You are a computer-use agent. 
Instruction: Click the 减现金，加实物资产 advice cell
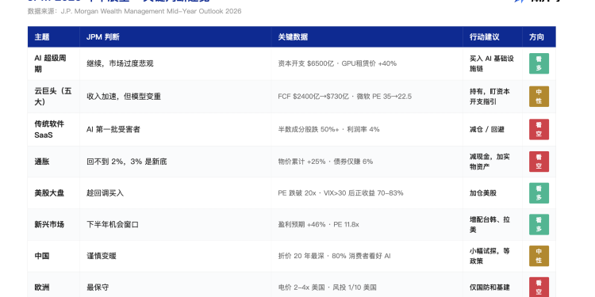click(x=493, y=162)
